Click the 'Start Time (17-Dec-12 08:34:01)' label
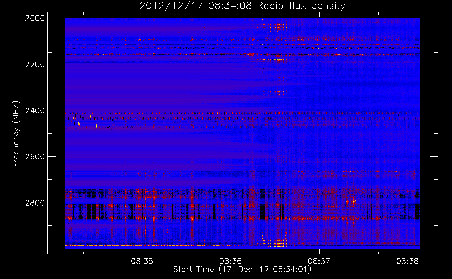 242,270
